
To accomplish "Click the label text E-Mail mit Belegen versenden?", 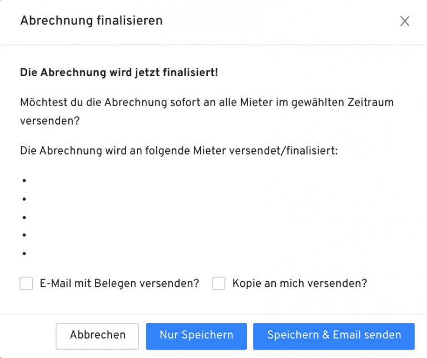I will tap(120, 283).
